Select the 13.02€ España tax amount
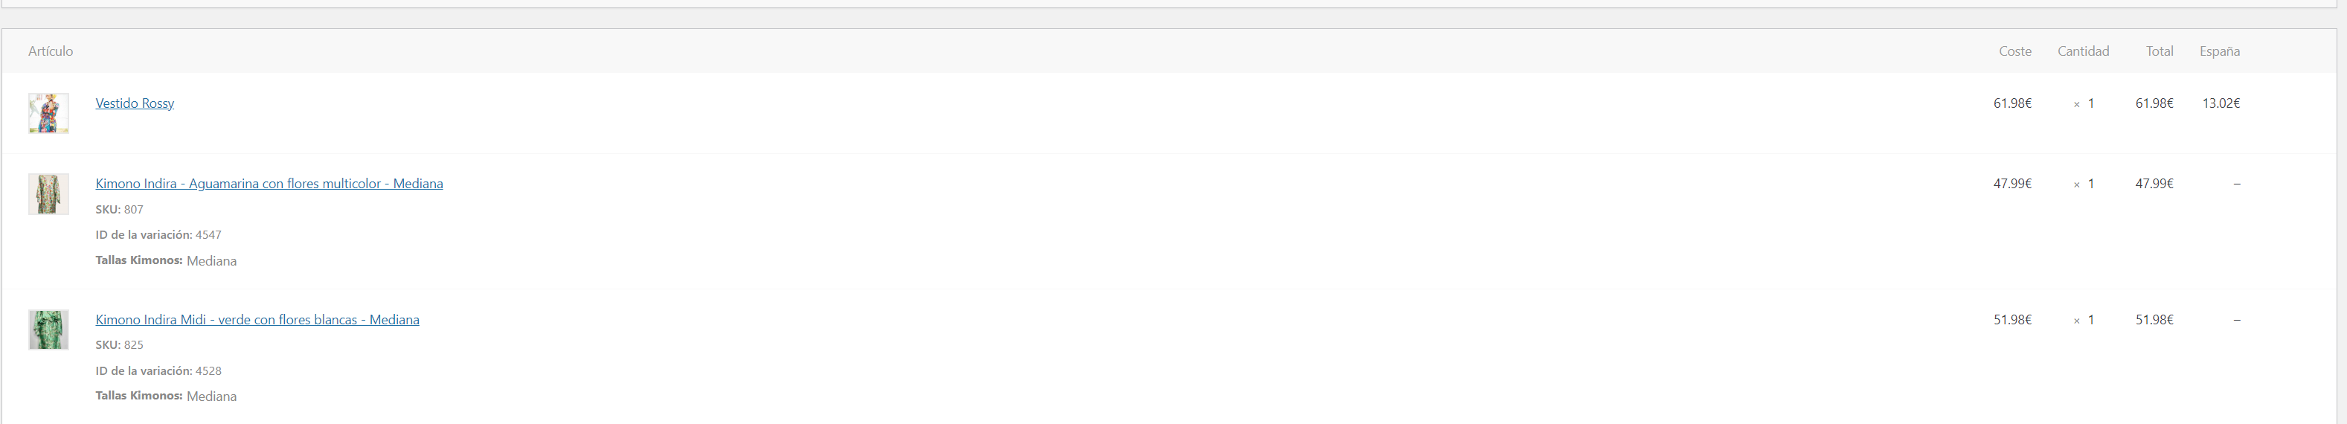2347x424 pixels. point(2221,103)
